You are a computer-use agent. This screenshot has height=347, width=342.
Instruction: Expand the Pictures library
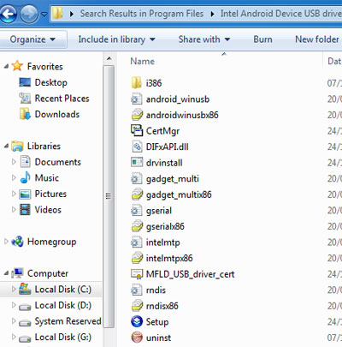(x=14, y=194)
